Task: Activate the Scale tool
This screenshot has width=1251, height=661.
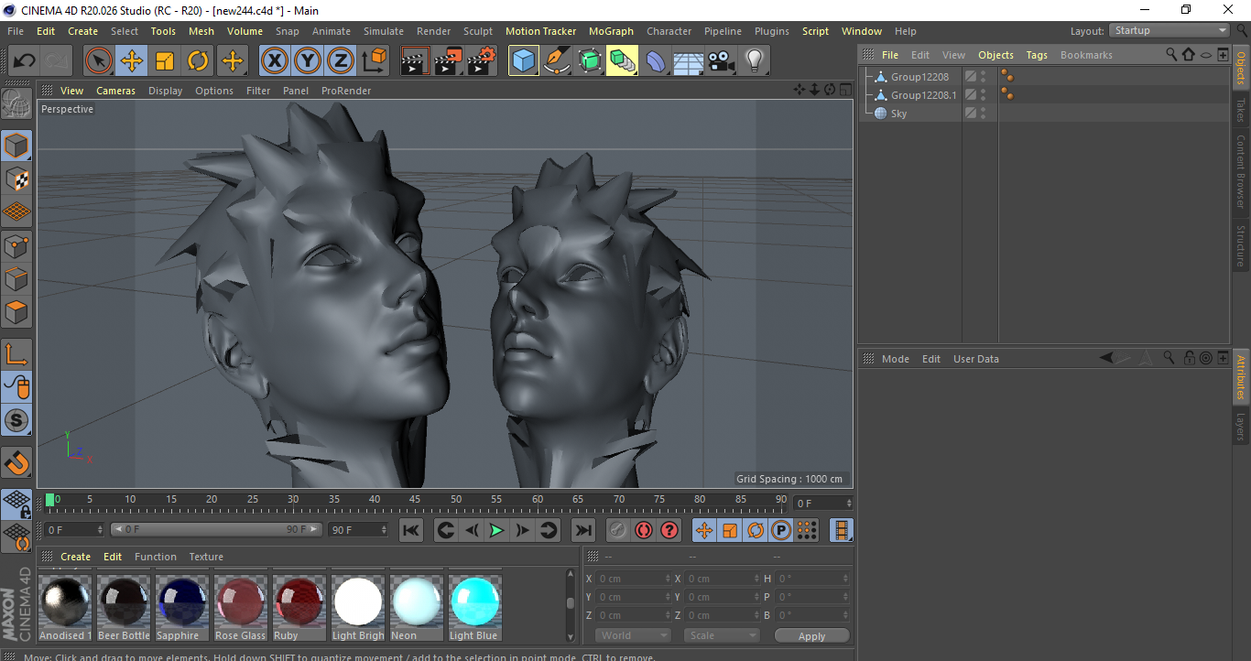Action: [165, 61]
